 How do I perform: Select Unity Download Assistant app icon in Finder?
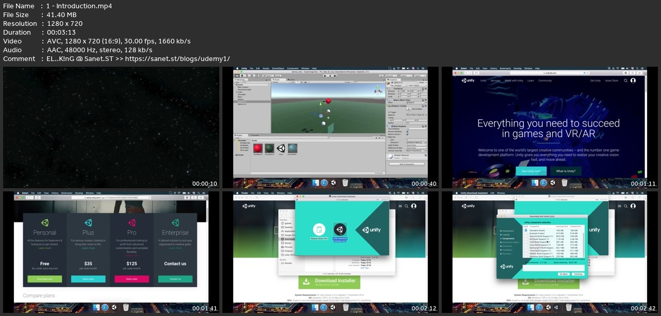[x=340, y=230]
